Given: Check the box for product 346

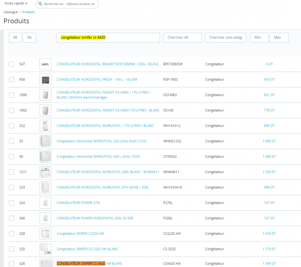Looking at the screenshot, I should (11, 218).
